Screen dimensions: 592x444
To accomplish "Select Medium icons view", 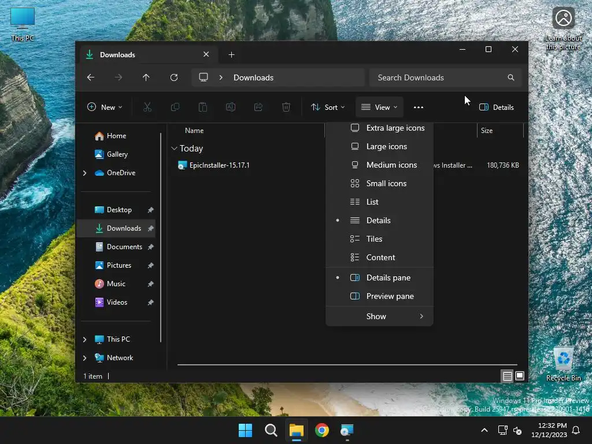I will [379, 165].
